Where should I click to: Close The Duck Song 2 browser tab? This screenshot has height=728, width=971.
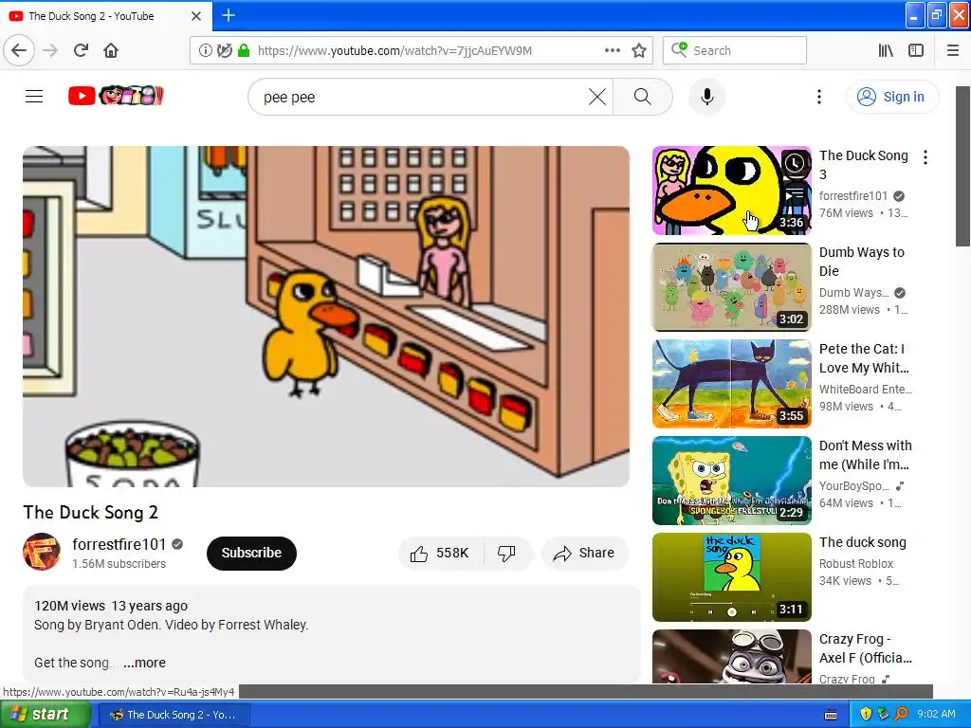coord(196,16)
